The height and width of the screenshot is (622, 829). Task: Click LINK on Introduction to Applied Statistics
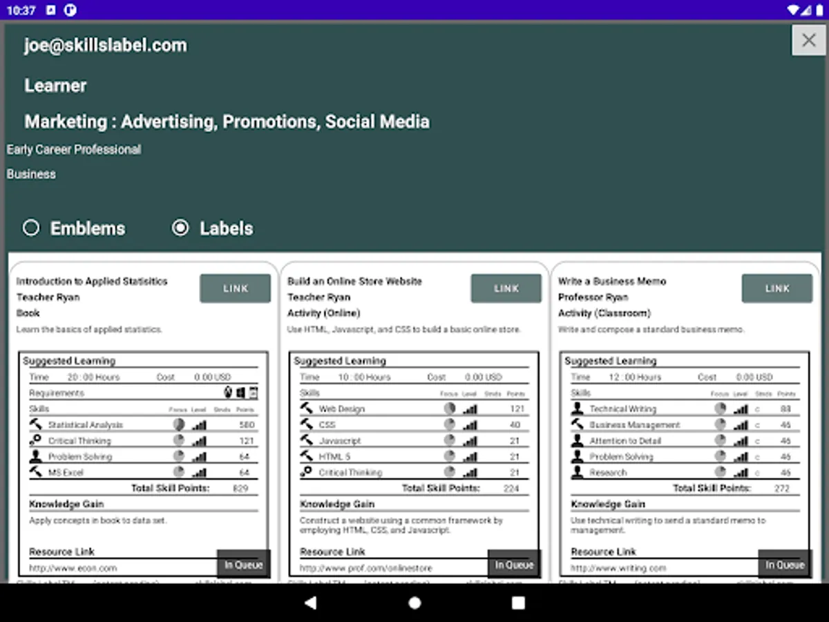tap(235, 288)
